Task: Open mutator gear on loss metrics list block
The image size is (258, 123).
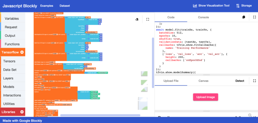Action: pyautogui.click(x=79, y=92)
